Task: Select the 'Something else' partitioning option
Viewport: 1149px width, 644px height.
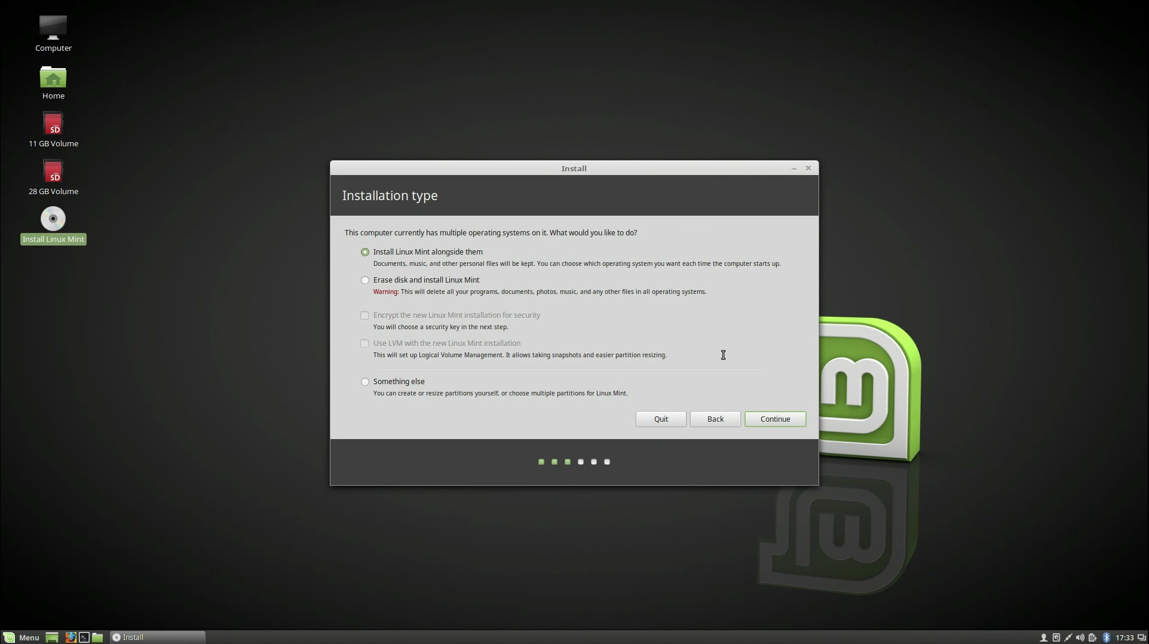Action: 365,382
